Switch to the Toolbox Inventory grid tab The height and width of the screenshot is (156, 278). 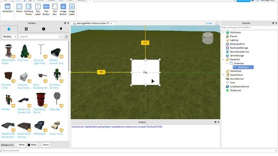26,29
